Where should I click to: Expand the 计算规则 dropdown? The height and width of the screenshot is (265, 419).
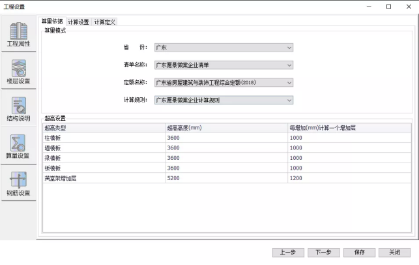(x=224, y=101)
